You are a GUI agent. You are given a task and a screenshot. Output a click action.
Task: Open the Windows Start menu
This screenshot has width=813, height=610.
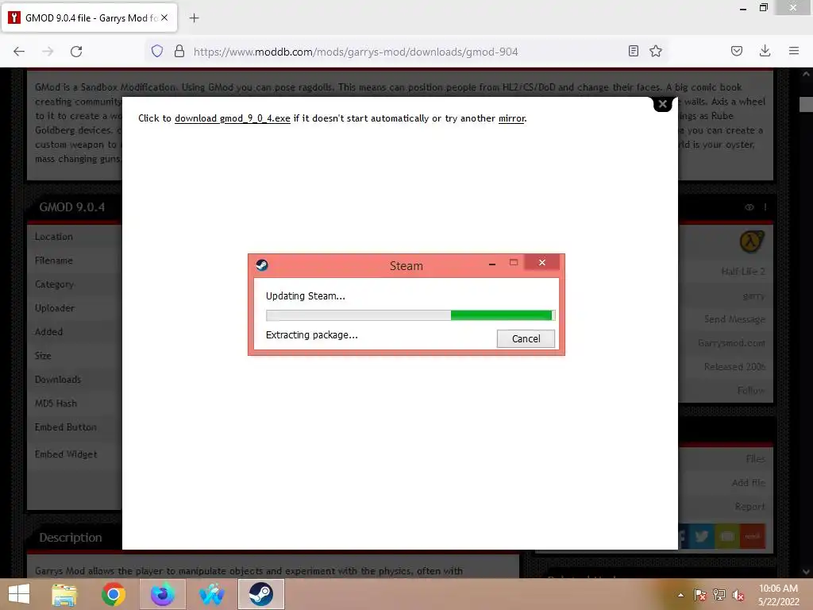19,594
